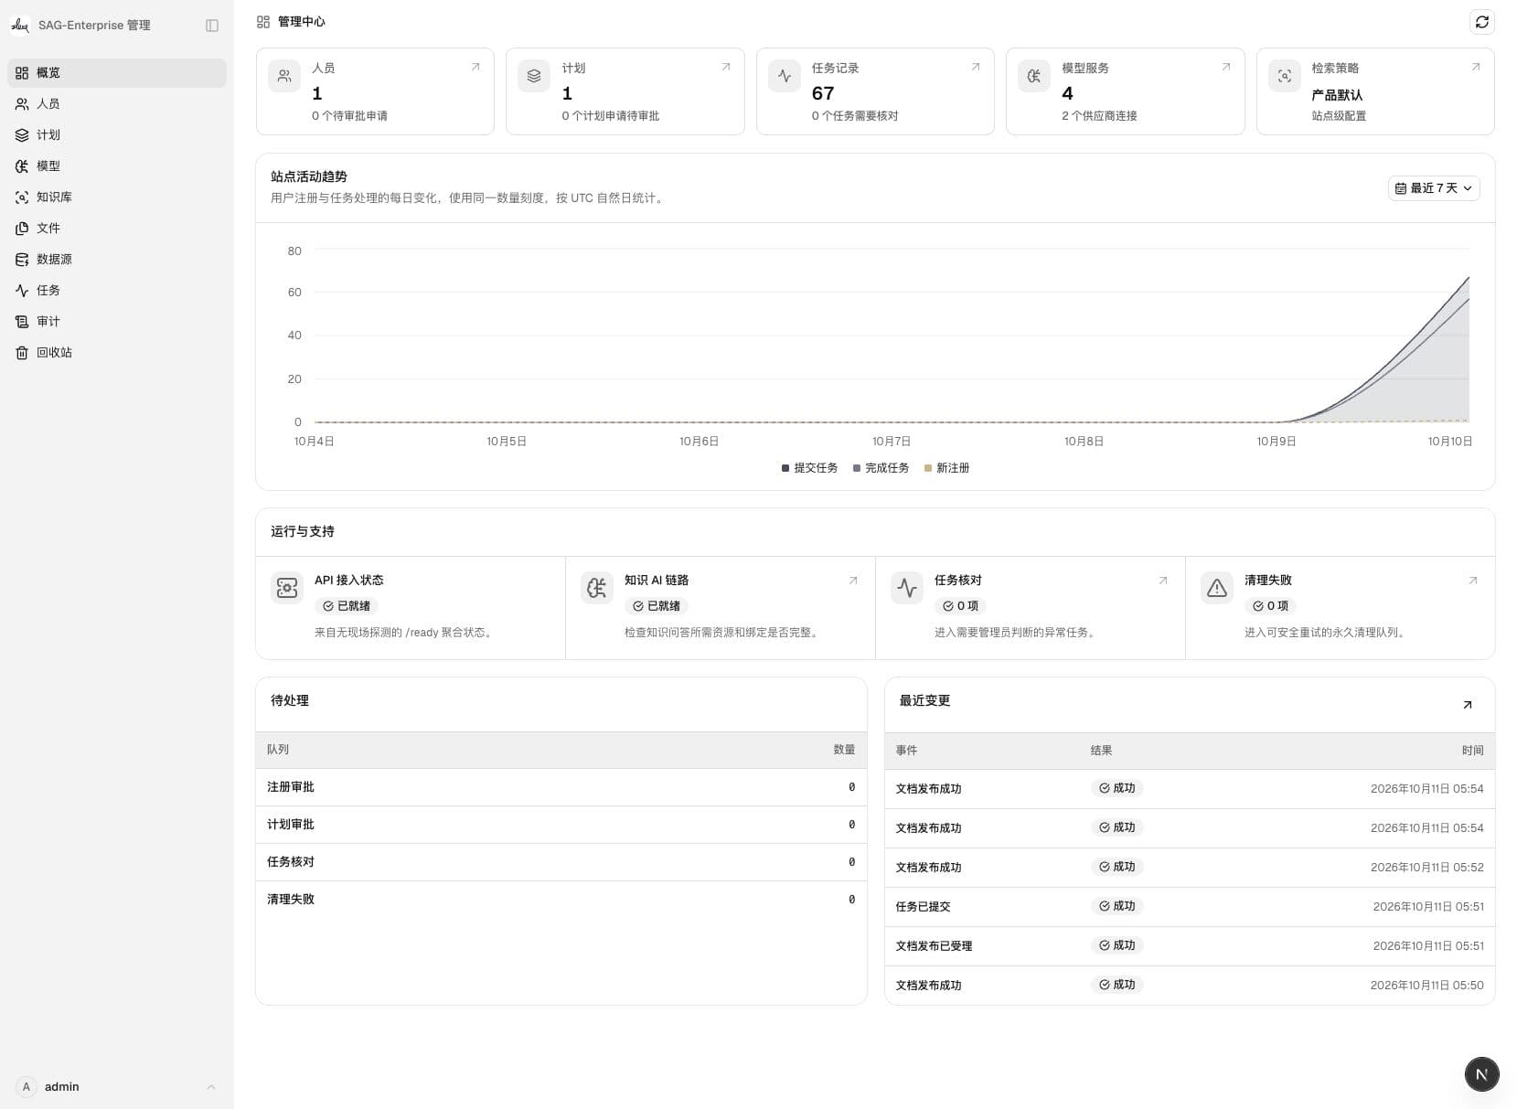Screen dimensions: 1517x1109
Task: Open 最近变更 panel arrow icon
Action: (1468, 704)
